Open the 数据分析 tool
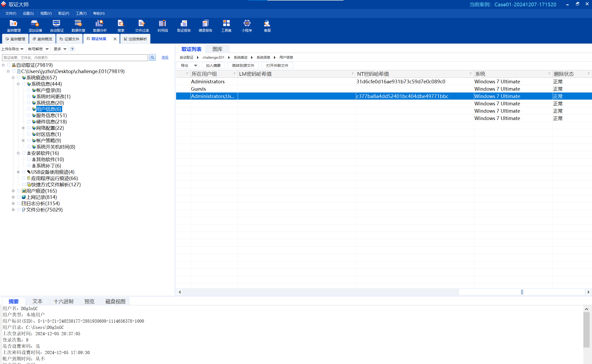The image size is (592, 364). click(100, 26)
